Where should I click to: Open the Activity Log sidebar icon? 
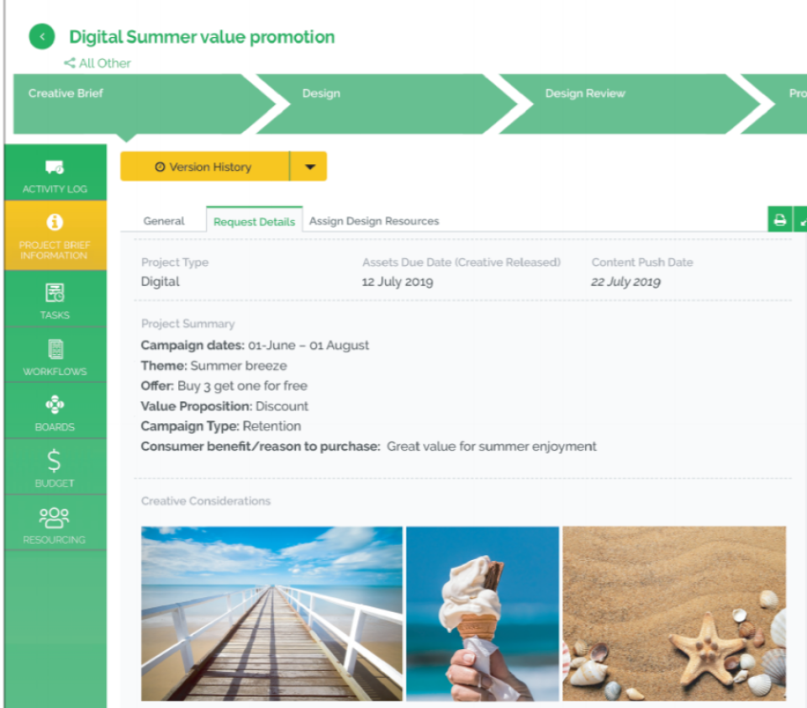(x=55, y=166)
